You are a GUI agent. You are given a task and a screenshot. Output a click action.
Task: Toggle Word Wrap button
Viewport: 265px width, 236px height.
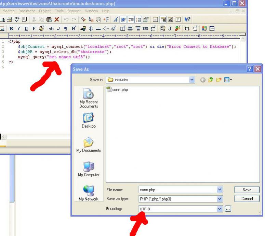click(123, 19)
